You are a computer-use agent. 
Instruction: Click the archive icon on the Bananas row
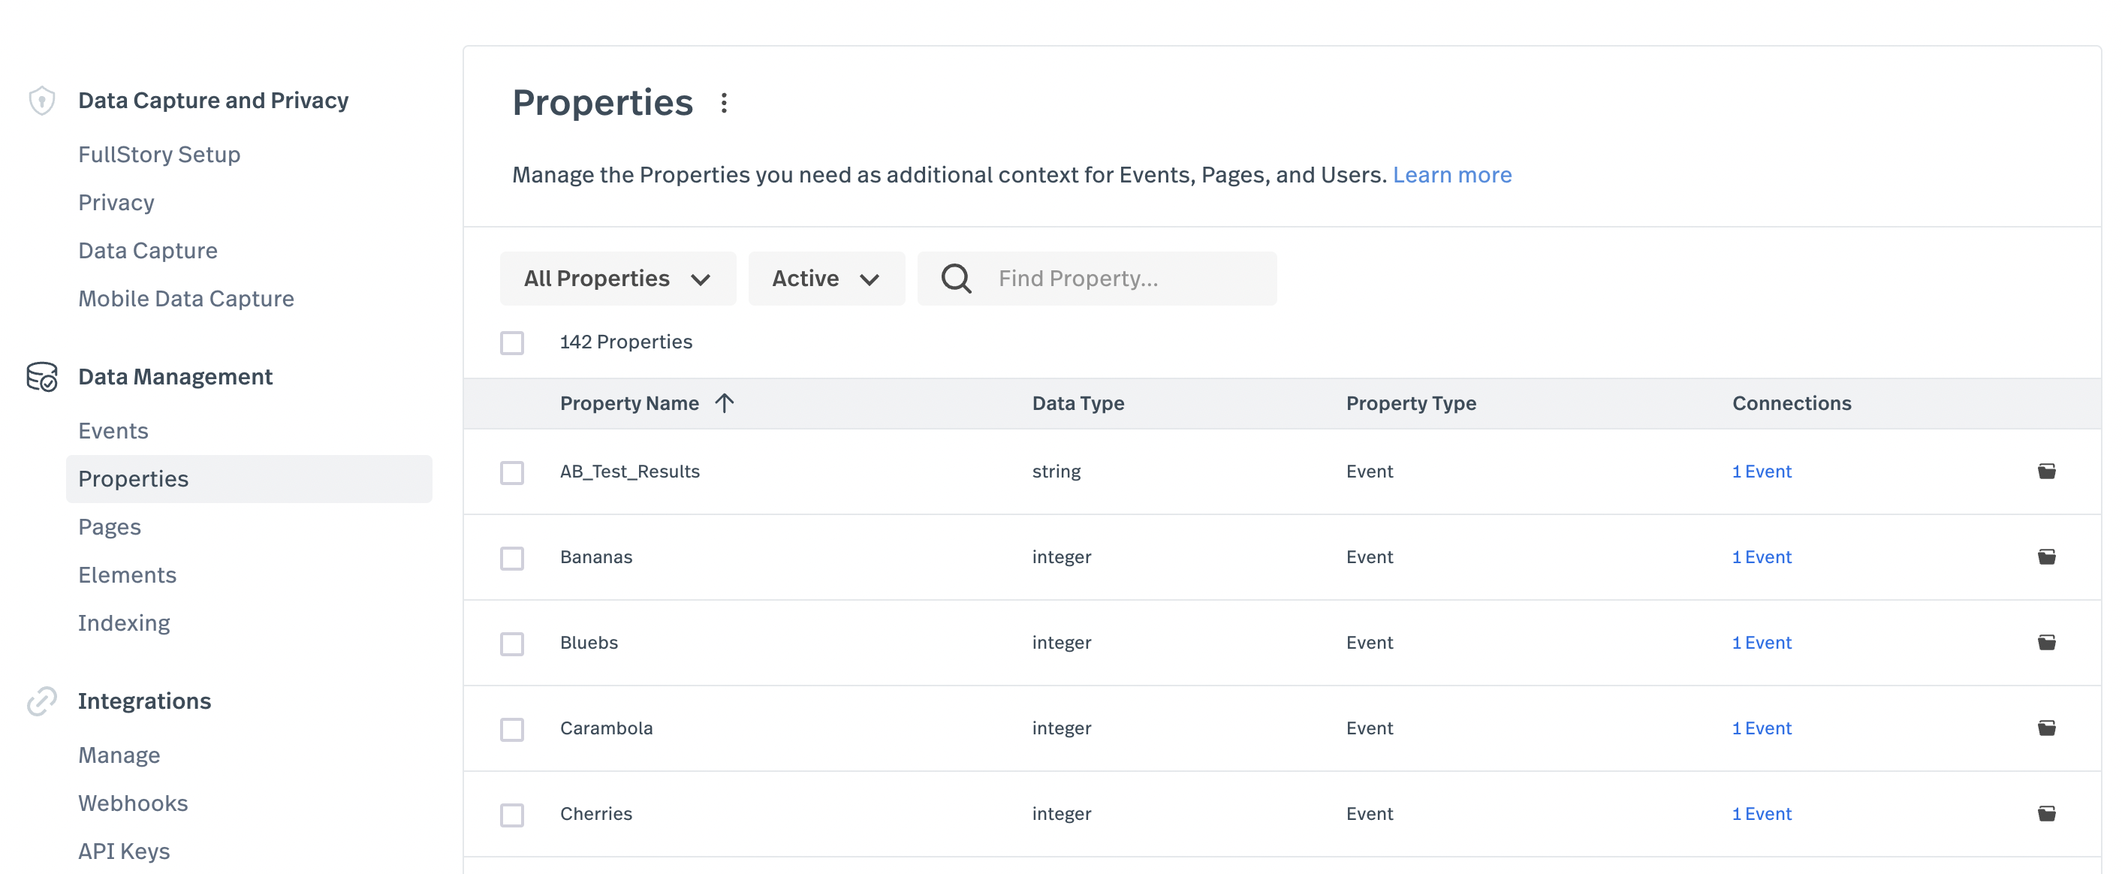2048,557
